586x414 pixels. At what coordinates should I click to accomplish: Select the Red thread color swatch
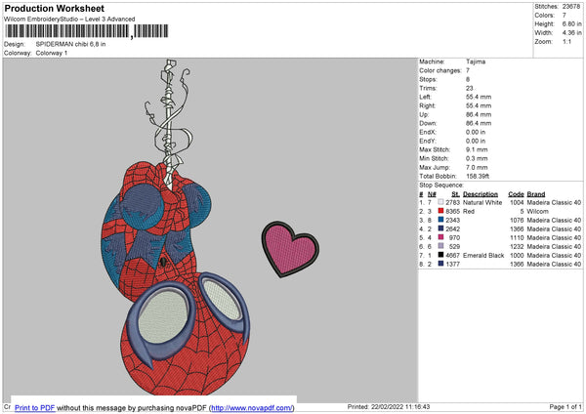[440, 211]
